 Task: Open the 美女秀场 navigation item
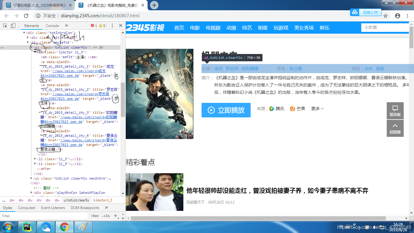[x=304, y=28]
